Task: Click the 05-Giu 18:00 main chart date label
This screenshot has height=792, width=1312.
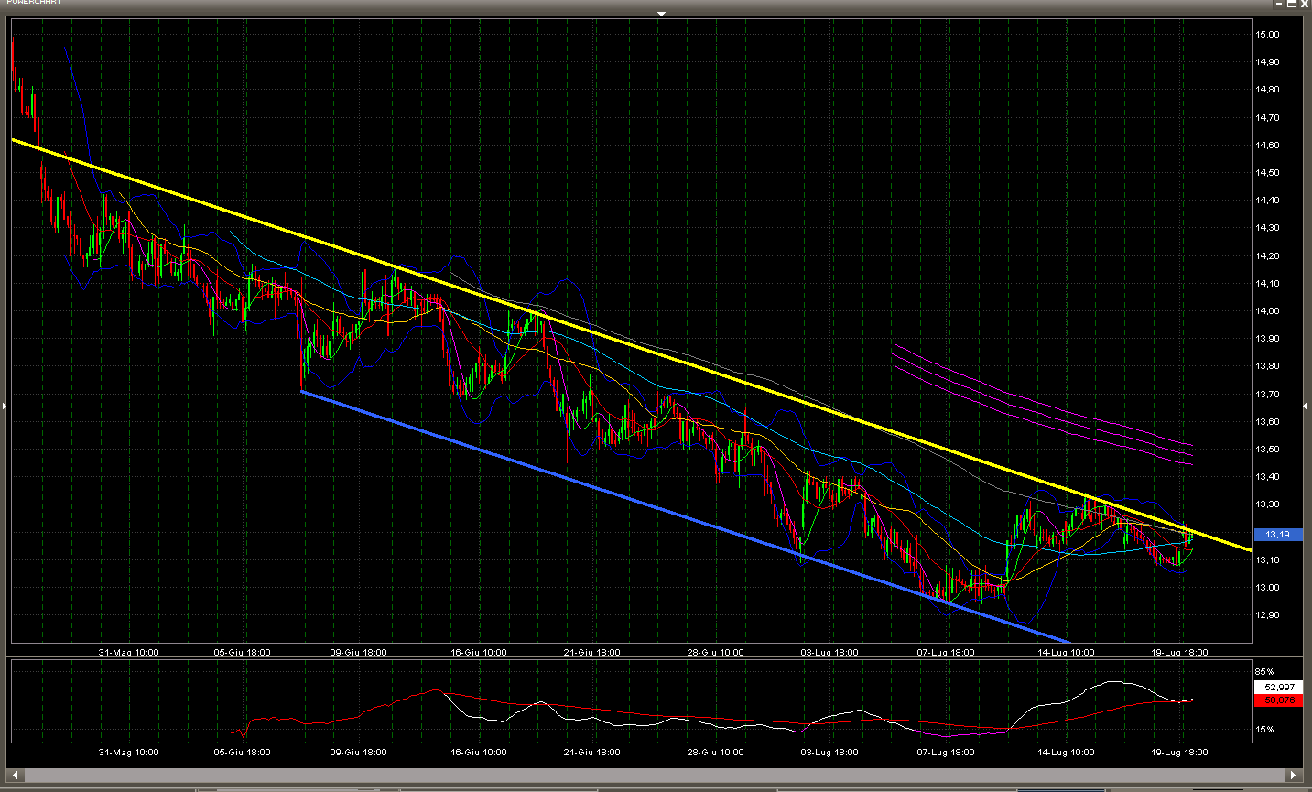Action: pyautogui.click(x=242, y=653)
